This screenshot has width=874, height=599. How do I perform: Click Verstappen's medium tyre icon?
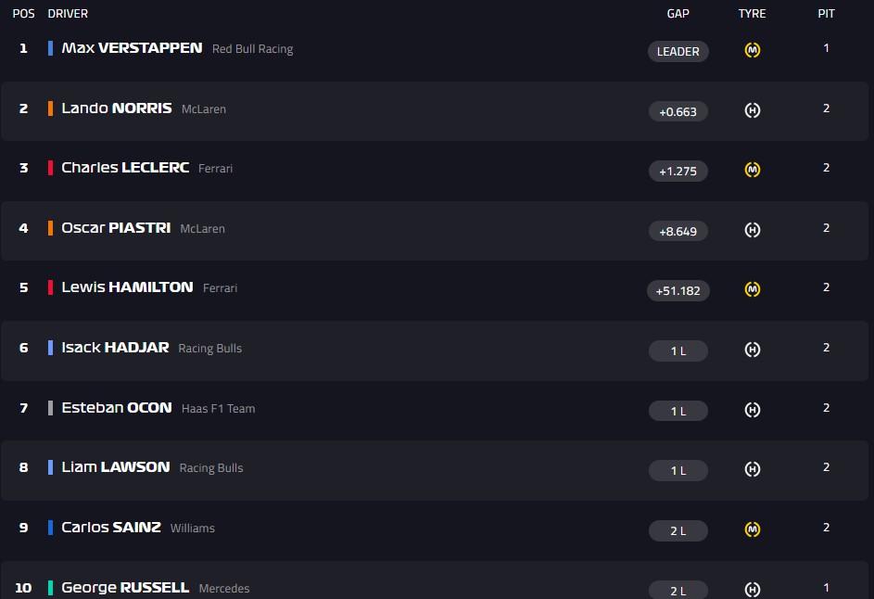click(753, 50)
